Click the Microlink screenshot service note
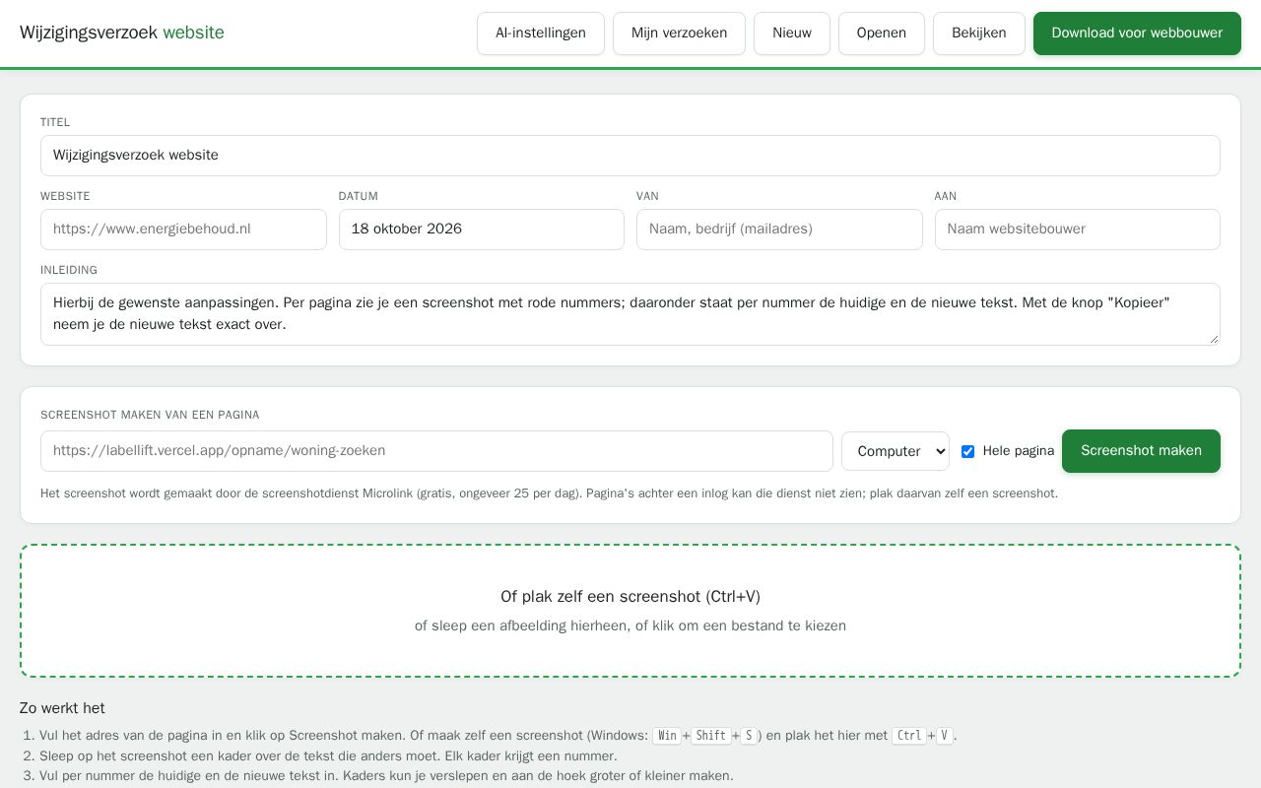The height and width of the screenshot is (788, 1261). click(549, 493)
